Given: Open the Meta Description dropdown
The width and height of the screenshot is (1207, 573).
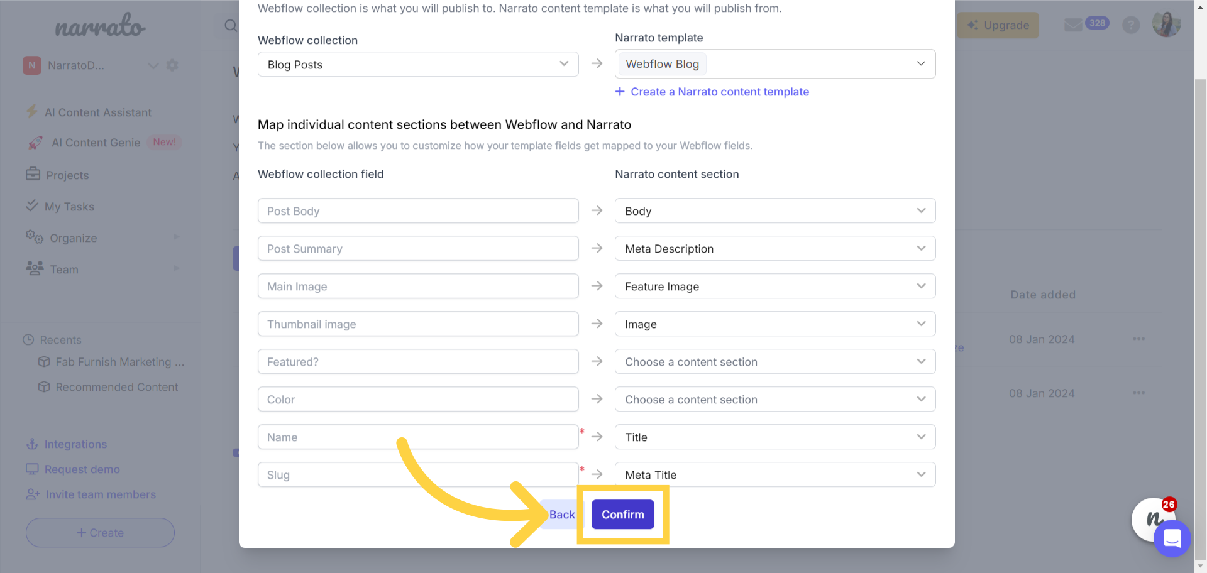Looking at the screenshot, I should 775,249.
